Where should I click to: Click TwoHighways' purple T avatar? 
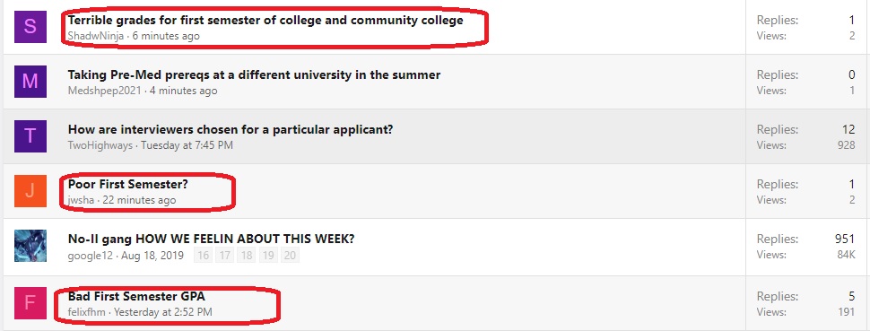30,136
